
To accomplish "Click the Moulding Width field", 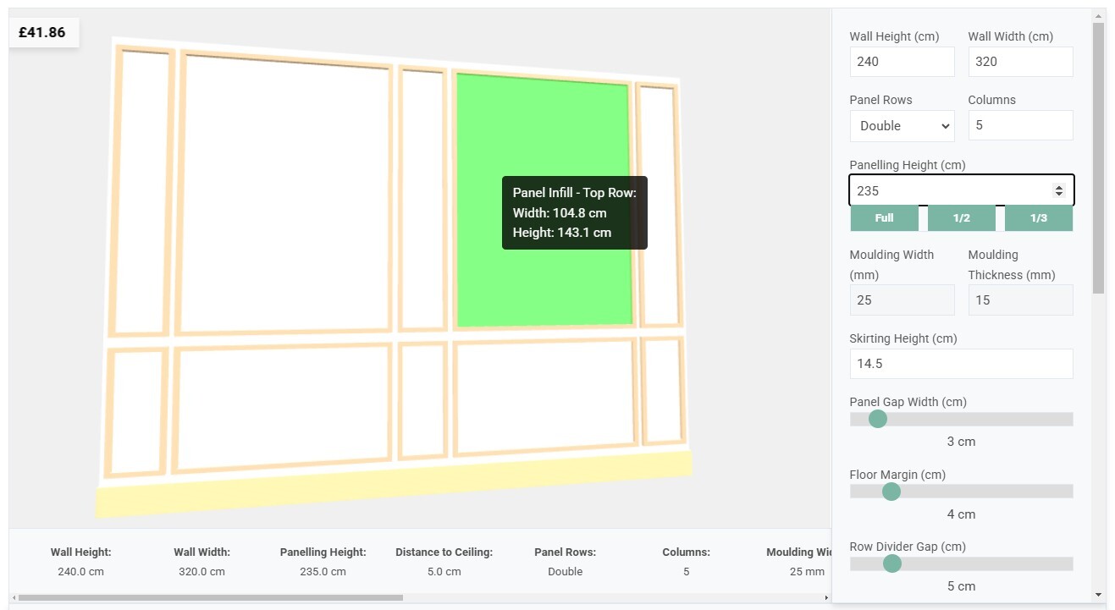I will pos(901,300).
